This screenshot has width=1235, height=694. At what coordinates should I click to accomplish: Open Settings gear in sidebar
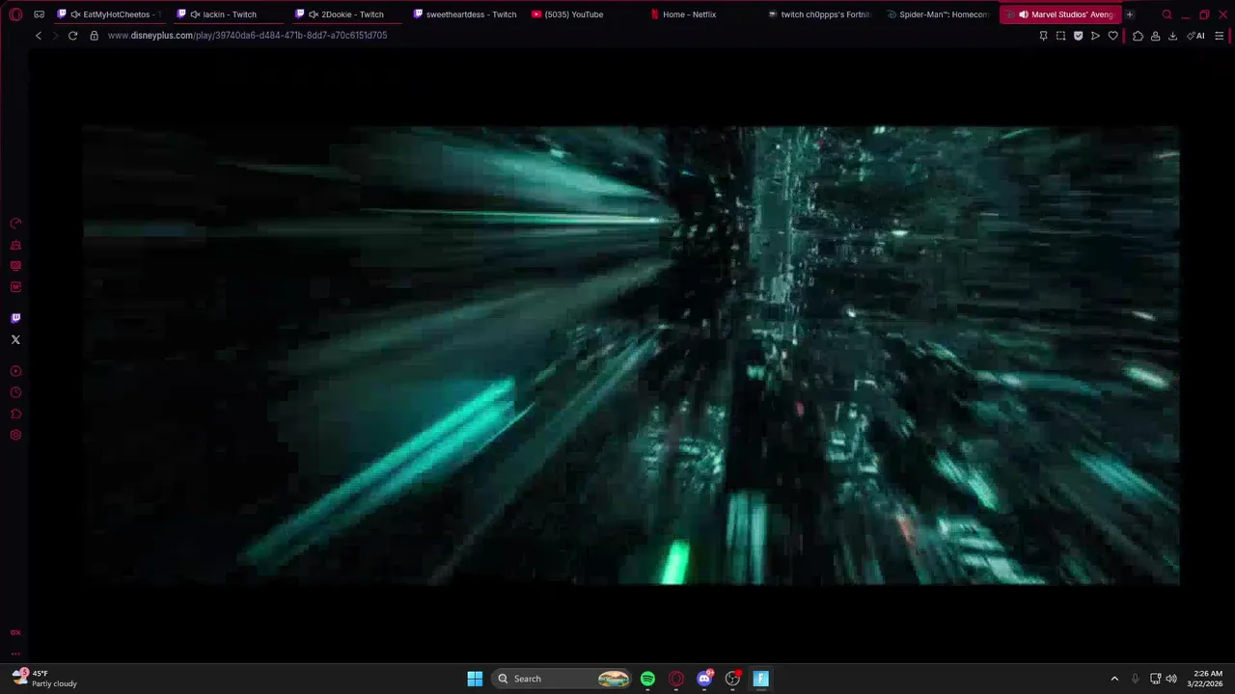(x=15, y=435)
